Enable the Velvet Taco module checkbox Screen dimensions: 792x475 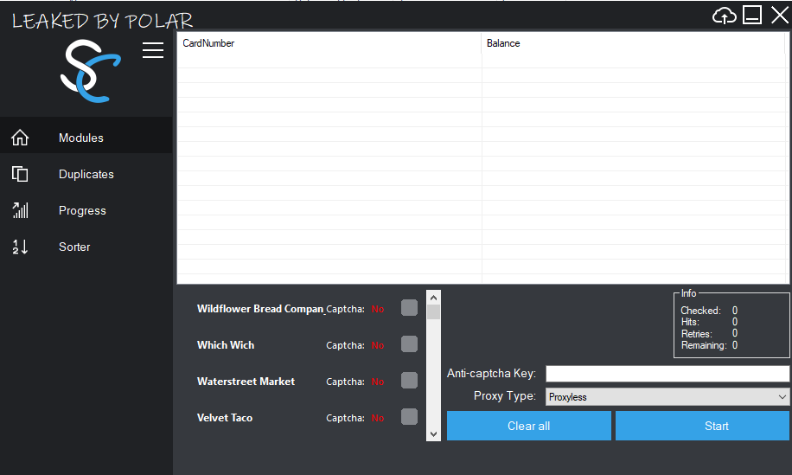[x=409, y=416]
